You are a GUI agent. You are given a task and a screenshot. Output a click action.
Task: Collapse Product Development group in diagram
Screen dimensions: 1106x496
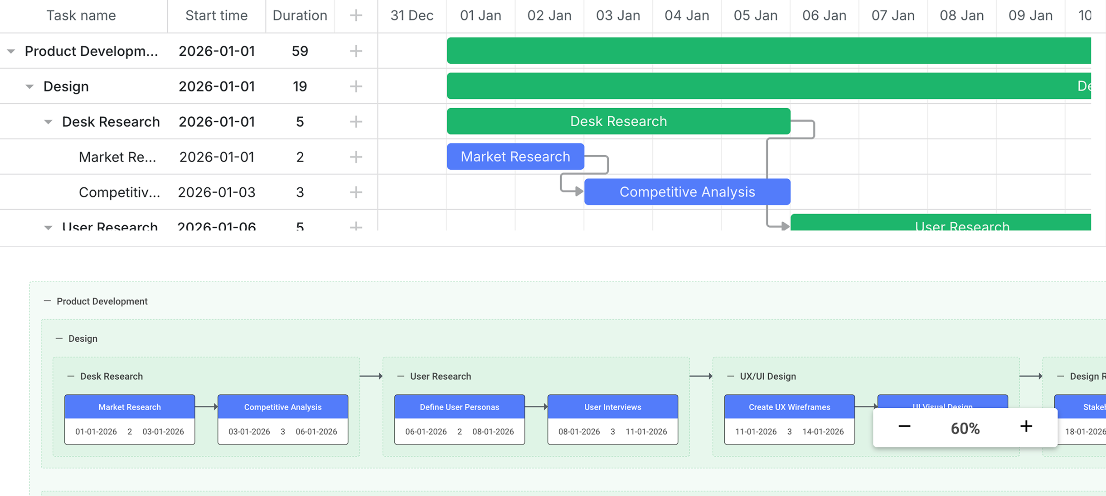coord(47,301)
